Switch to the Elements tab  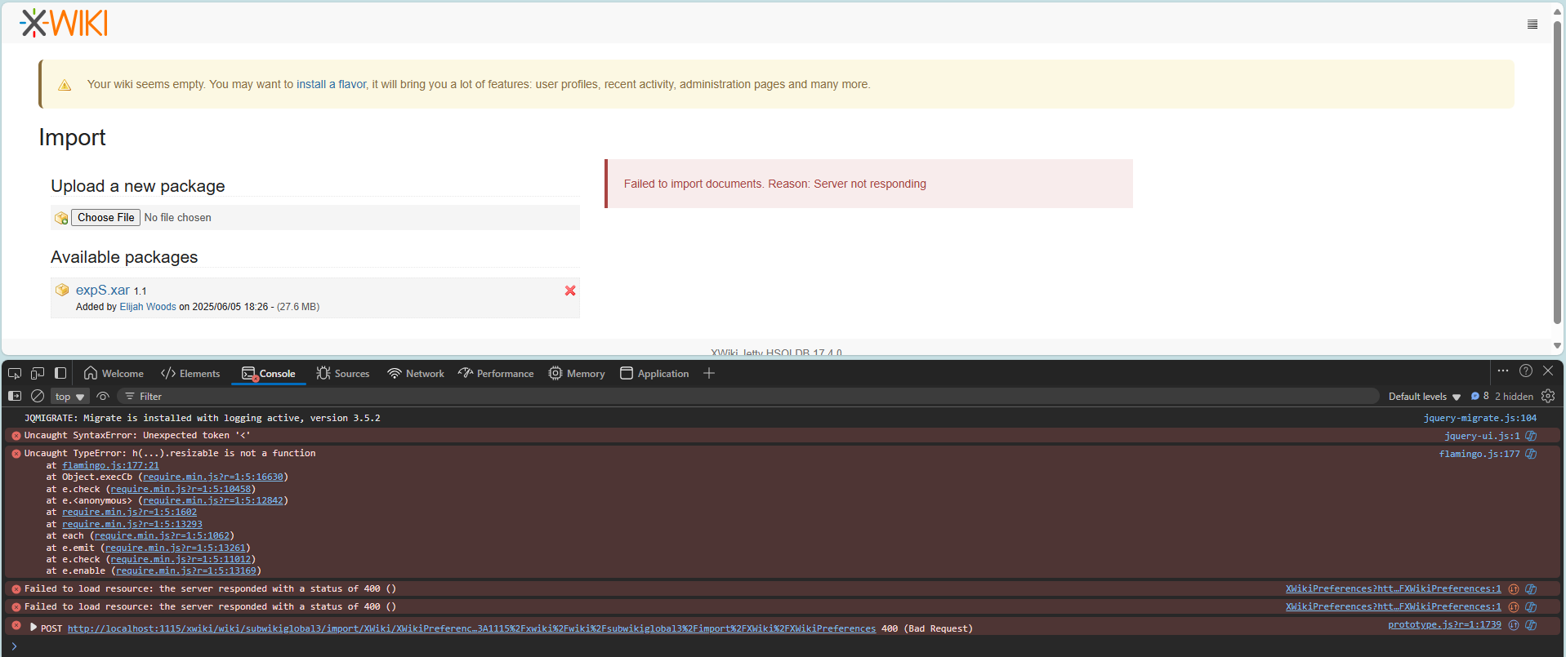tap(190, 373)
